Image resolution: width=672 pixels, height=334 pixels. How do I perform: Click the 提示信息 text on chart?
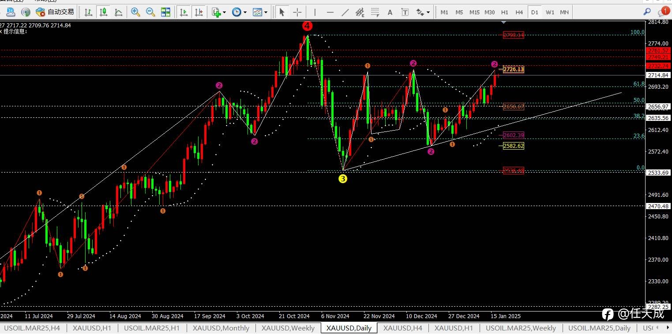click(x=15, y=32)
